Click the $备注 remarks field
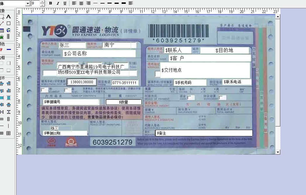 point(204,133)
